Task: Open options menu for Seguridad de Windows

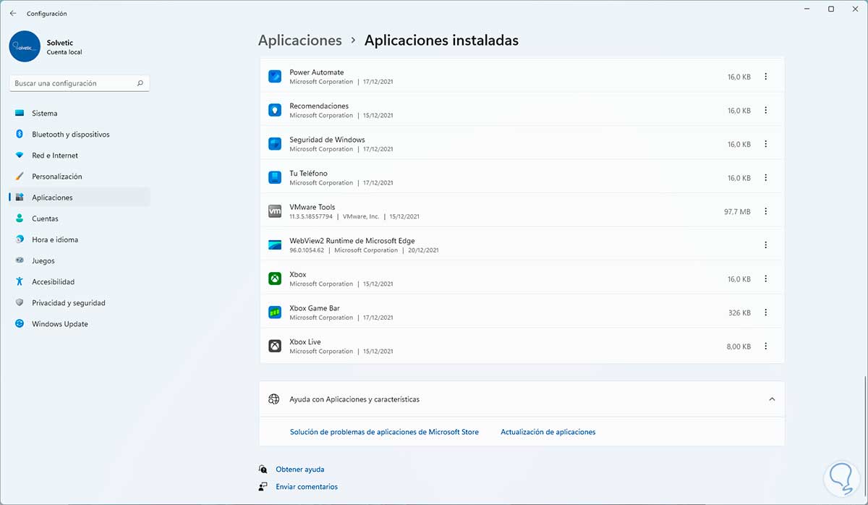Action: pos(766,144)
